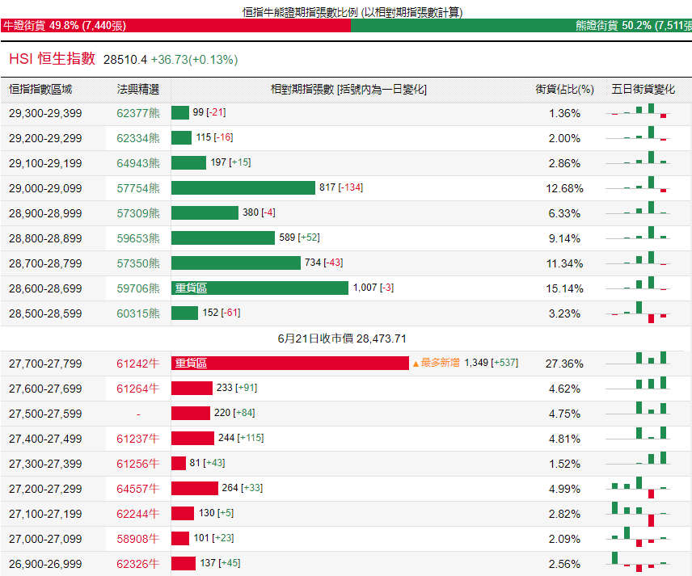Select bull warrant 61237牛

pos(138,439)
